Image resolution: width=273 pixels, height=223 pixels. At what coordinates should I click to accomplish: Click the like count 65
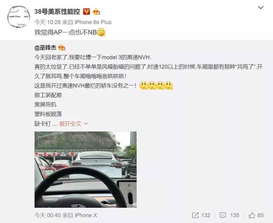260,215
